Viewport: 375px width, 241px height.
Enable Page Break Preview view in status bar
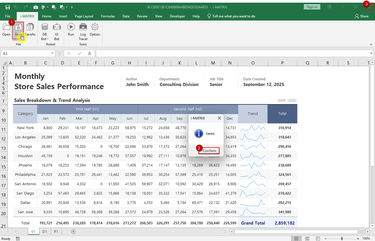click(x=318, y=239)
